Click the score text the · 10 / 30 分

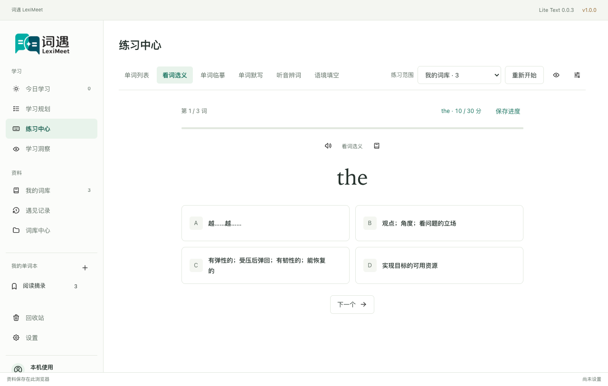[x=461, y=111]
